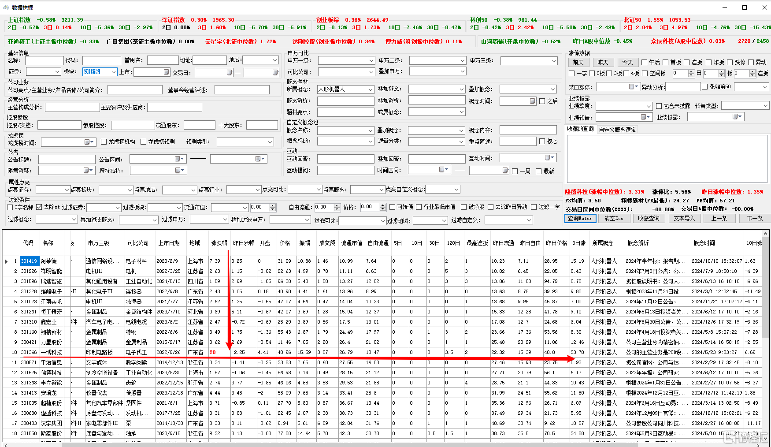771x447 pixels.
Task: Increase the 价格 filter value spinner
Action: [383, 205]
